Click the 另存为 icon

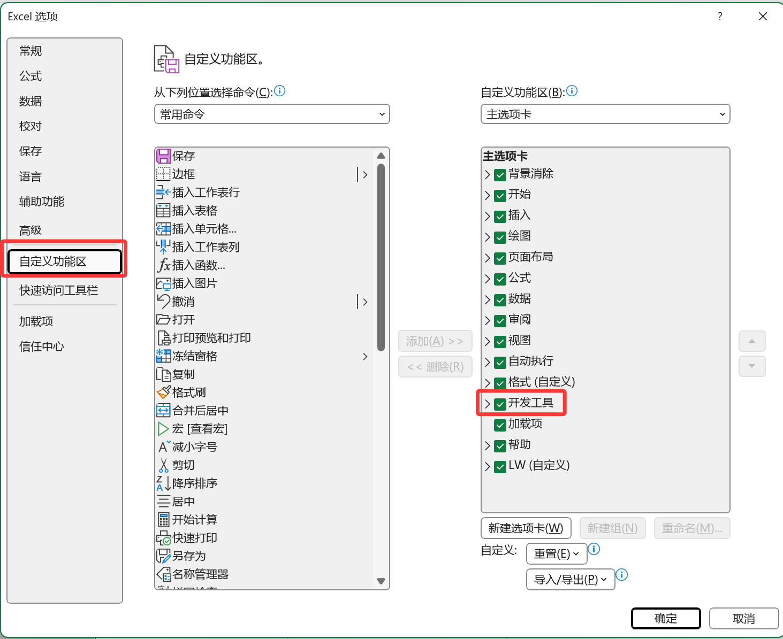[163, 556]
